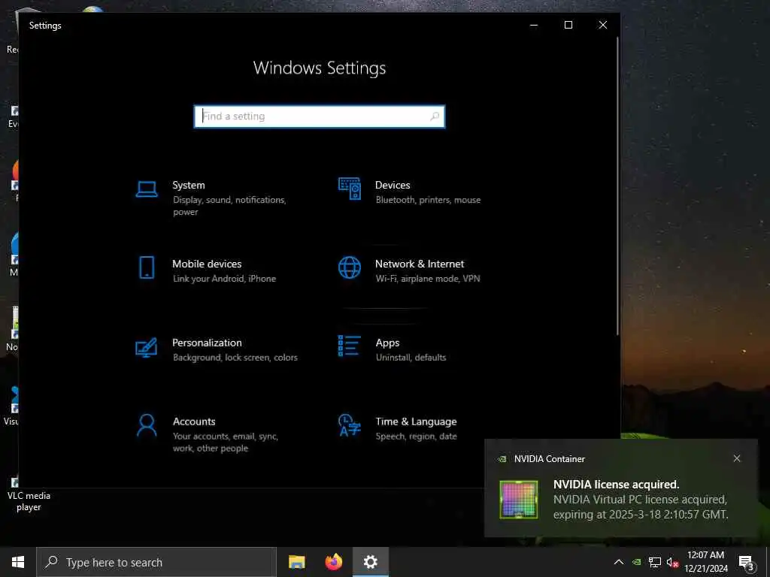Maximize the Settings window
This screenshot has height=577, width=770.
pyautogui.click(x=568, y=25)
